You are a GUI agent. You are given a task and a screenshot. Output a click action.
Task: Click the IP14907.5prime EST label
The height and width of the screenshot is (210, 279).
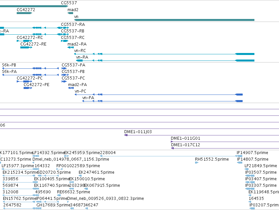tap(252, 153)
